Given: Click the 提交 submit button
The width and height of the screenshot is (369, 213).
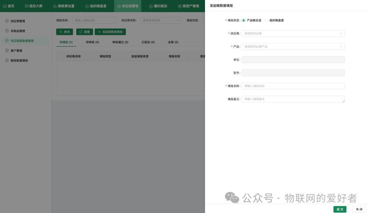Looking at the screenshot, I should 340,209.
